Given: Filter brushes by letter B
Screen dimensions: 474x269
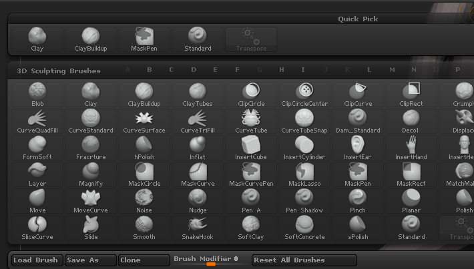Looking at the screenshot, I should [x=150, y=70].
